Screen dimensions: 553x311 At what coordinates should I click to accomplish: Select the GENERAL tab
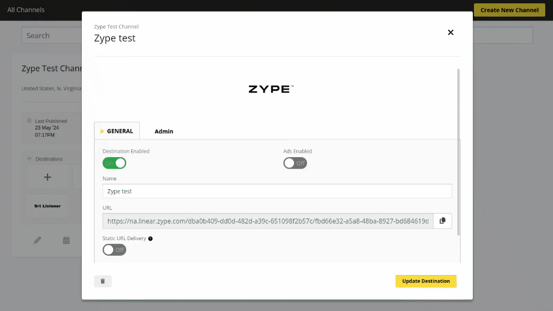click(117, 131)
